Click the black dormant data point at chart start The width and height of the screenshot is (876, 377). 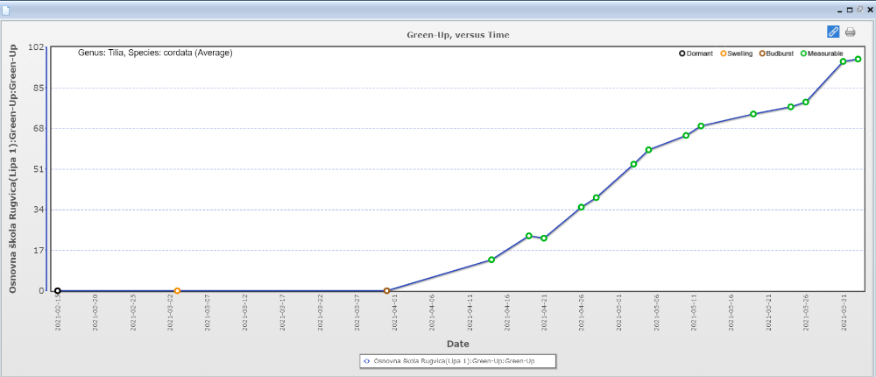click(58, 291)
